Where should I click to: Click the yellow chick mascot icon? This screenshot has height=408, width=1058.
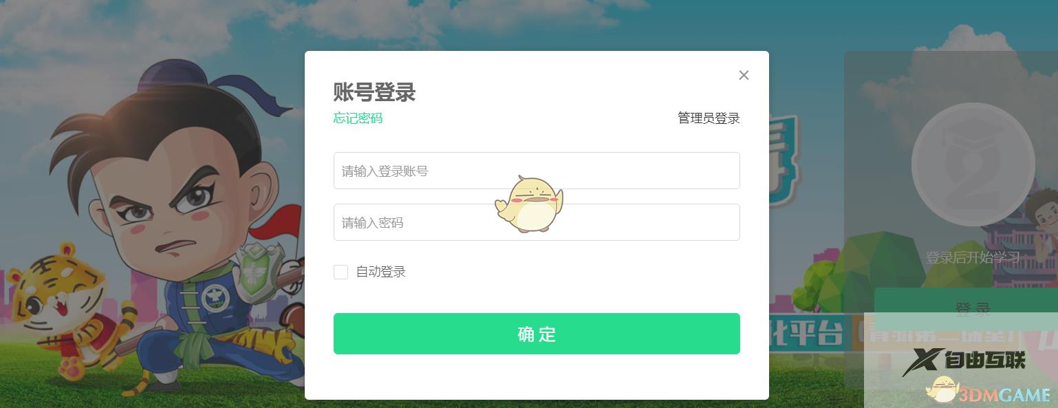click(x=529, y=204)
